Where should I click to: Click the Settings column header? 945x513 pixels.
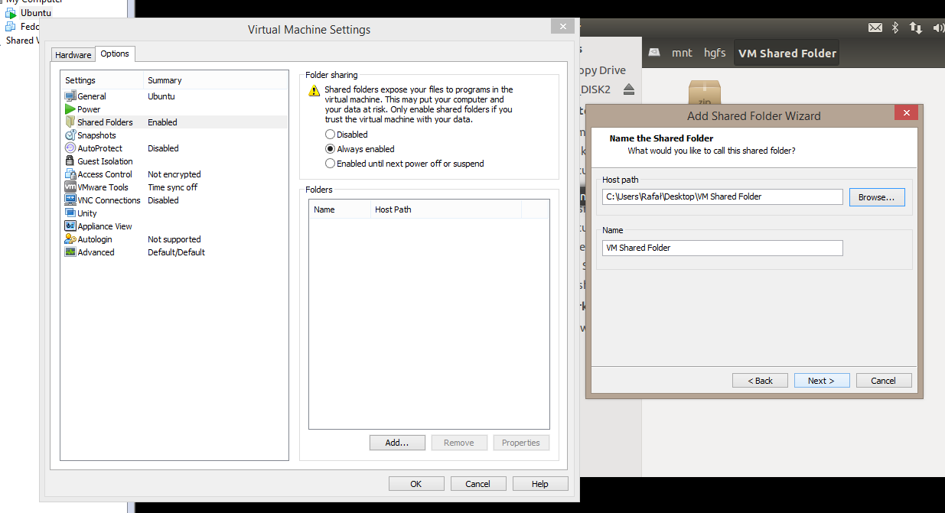click(x=103, y=80)
